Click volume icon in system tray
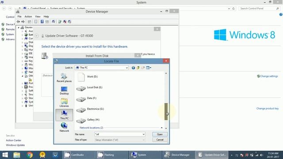The image size is (283, 159). click(x=262, y=155)
